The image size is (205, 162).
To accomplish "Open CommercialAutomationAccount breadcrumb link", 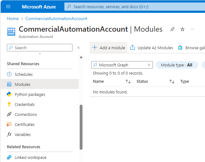I will coord(56,18).
